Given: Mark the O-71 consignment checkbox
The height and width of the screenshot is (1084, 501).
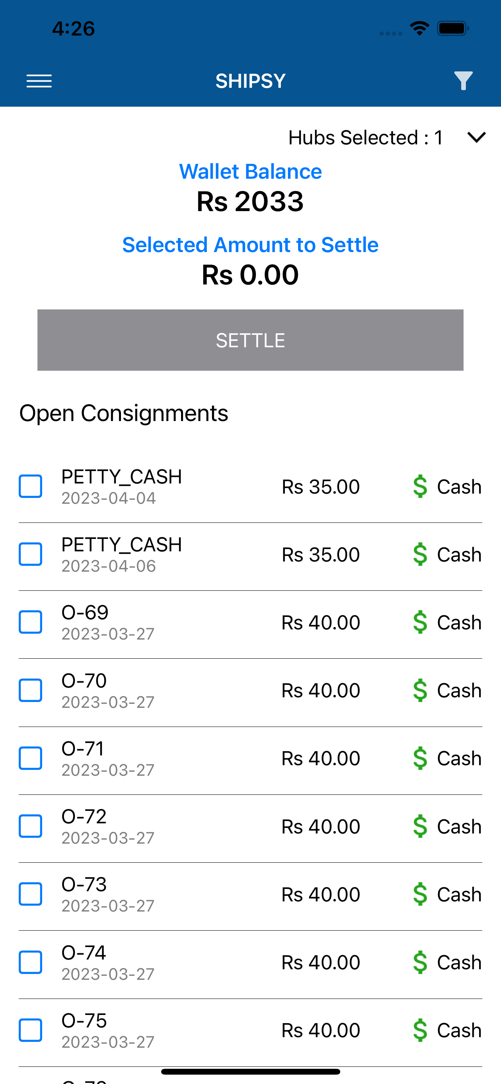Looking at the screenshot, I should 31,758.
